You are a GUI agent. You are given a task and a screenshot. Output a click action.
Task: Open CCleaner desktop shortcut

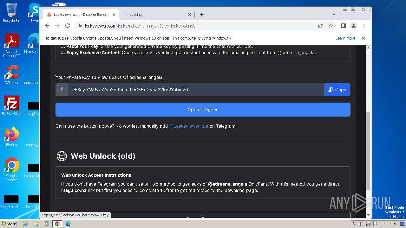coord(11,75)
